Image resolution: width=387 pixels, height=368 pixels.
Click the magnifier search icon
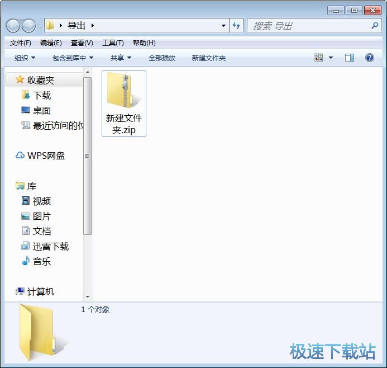pos(375,26)
